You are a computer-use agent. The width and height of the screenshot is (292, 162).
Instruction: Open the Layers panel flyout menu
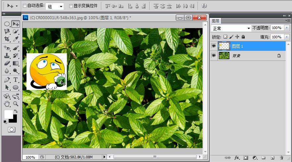287,21
